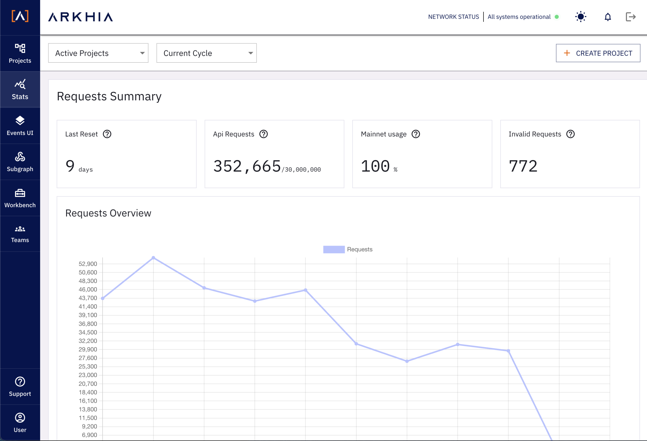This screenshot has width=647, height=441.
Task: Open the Subgraph sidebar item
Action: coord(20,162)
